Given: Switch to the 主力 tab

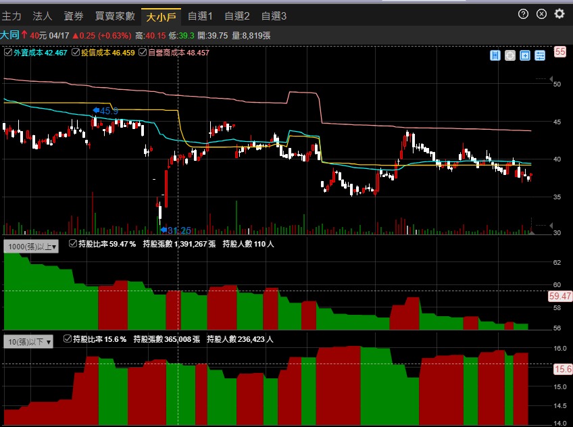Looking at the screenshot, I should coord(11,16).
